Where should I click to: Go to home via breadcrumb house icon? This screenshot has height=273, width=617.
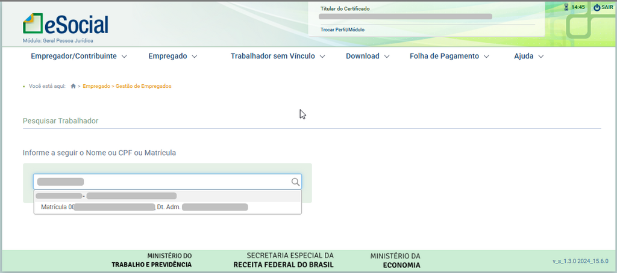(x=74, y=87)
